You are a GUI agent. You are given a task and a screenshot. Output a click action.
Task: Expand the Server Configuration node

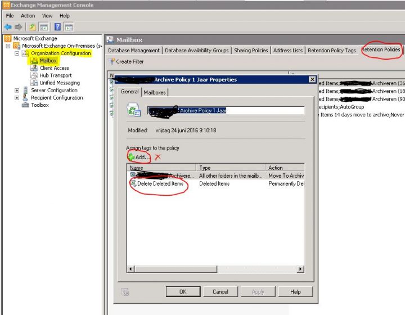(17, 91)
